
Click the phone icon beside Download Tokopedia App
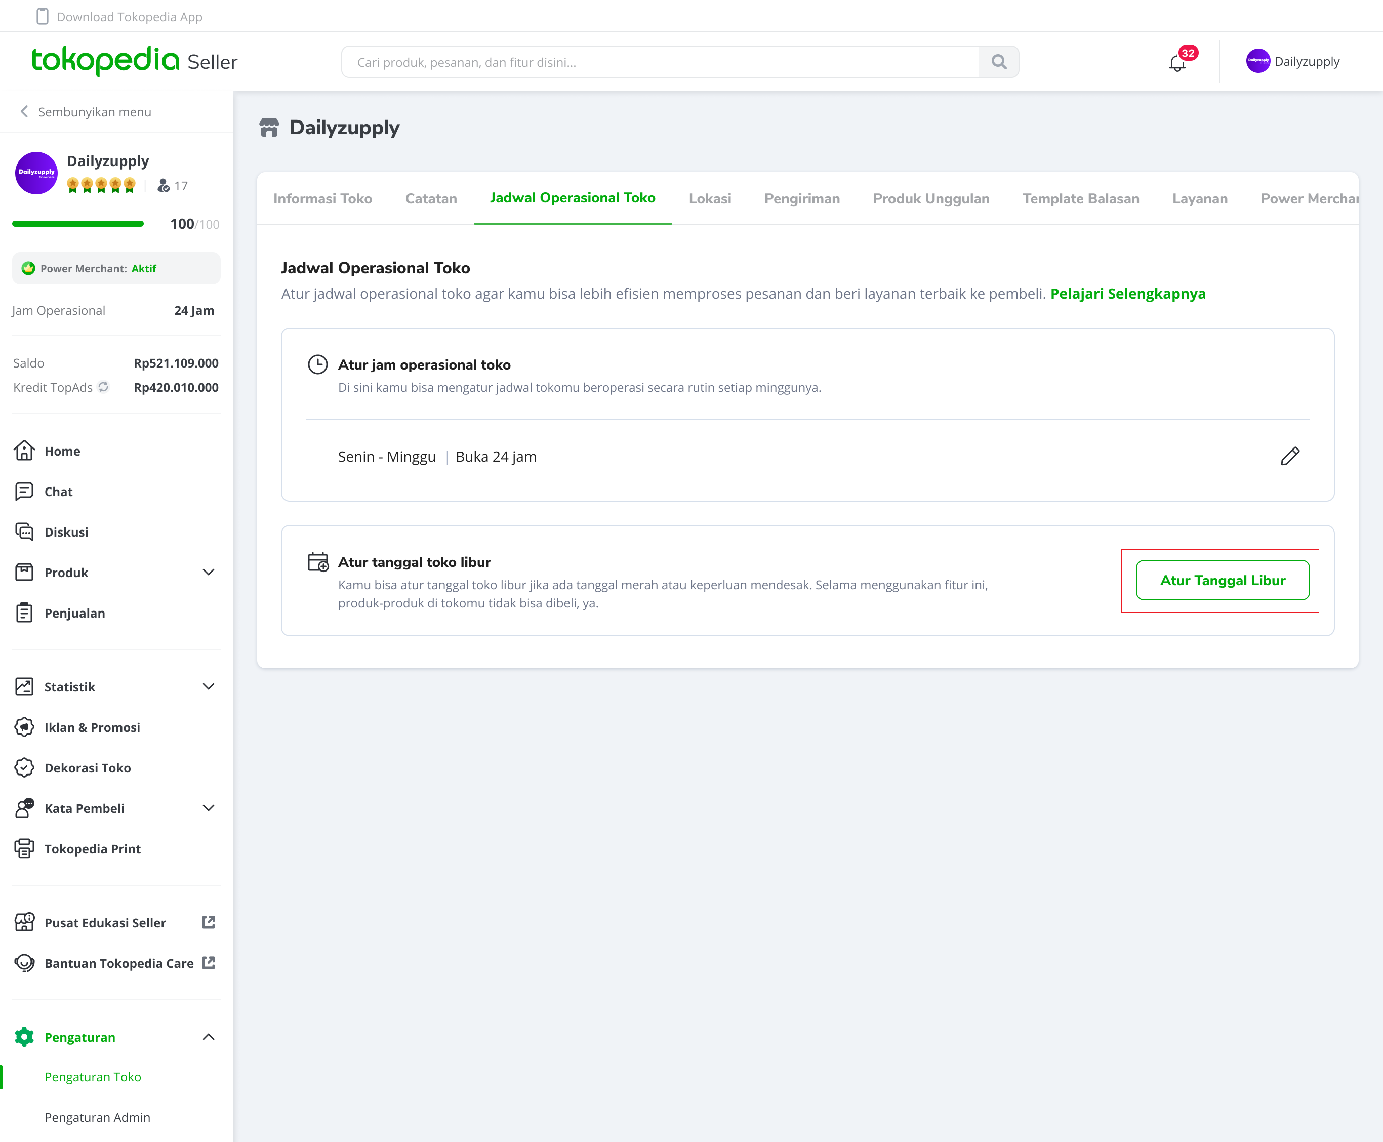(42, 16)
